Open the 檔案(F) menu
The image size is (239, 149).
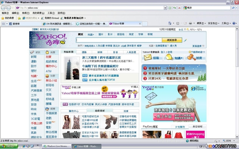[x=5, y=13]
